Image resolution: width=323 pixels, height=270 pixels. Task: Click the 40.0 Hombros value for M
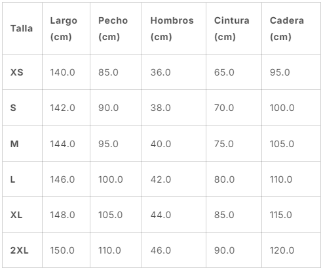point(161,144)
